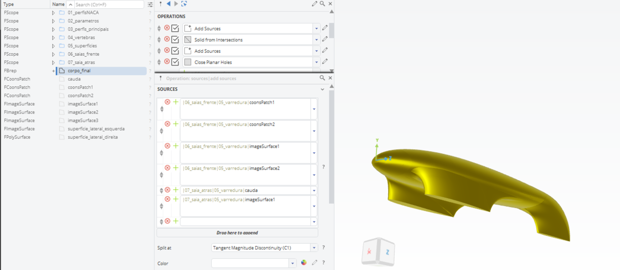Reorder handle of Solid from Intersections operation
The height and width of the screenshot is (270, 620).
point(160,40)
